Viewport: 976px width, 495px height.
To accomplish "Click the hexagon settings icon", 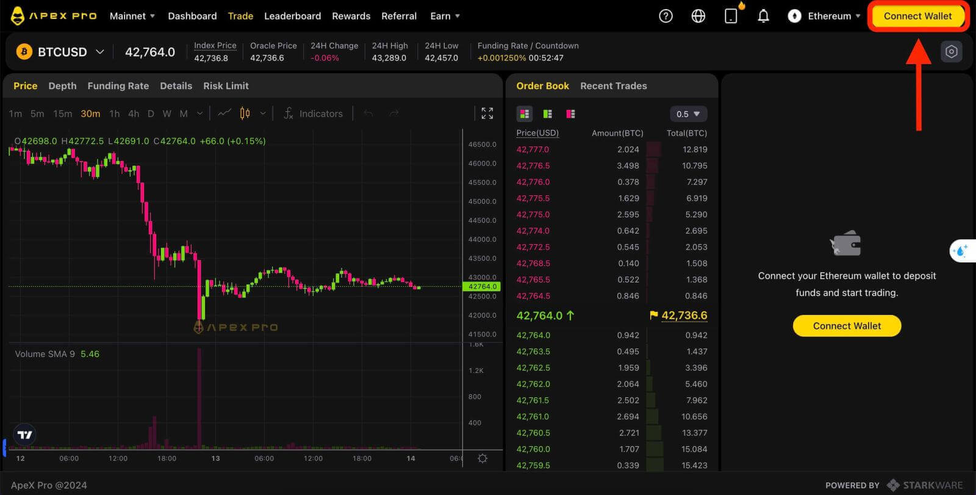I will (951, 52).
